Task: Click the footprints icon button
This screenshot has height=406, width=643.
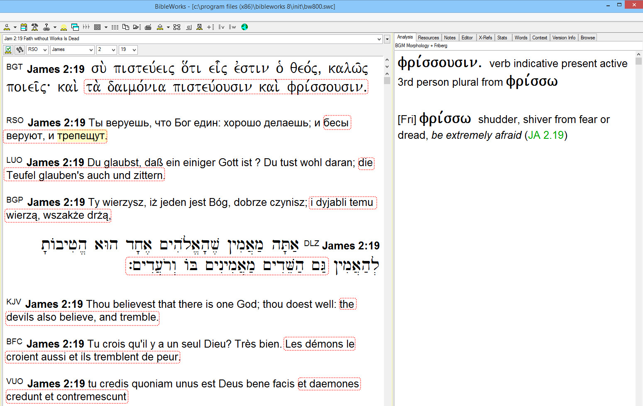Action: click(20, 50)
